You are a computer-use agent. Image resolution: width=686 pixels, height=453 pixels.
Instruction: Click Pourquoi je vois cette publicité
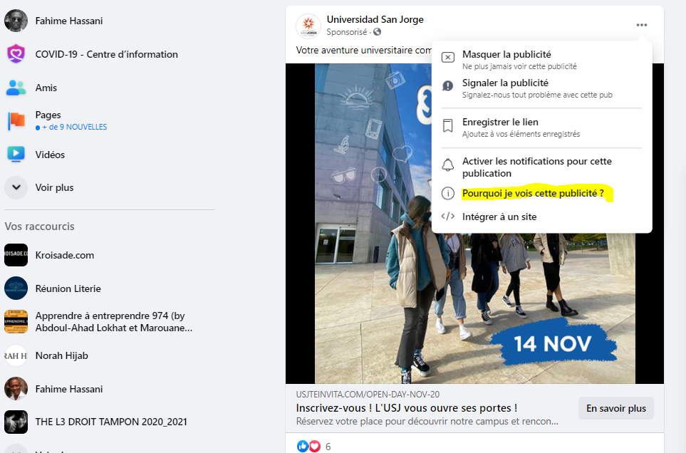coord(532,193)
